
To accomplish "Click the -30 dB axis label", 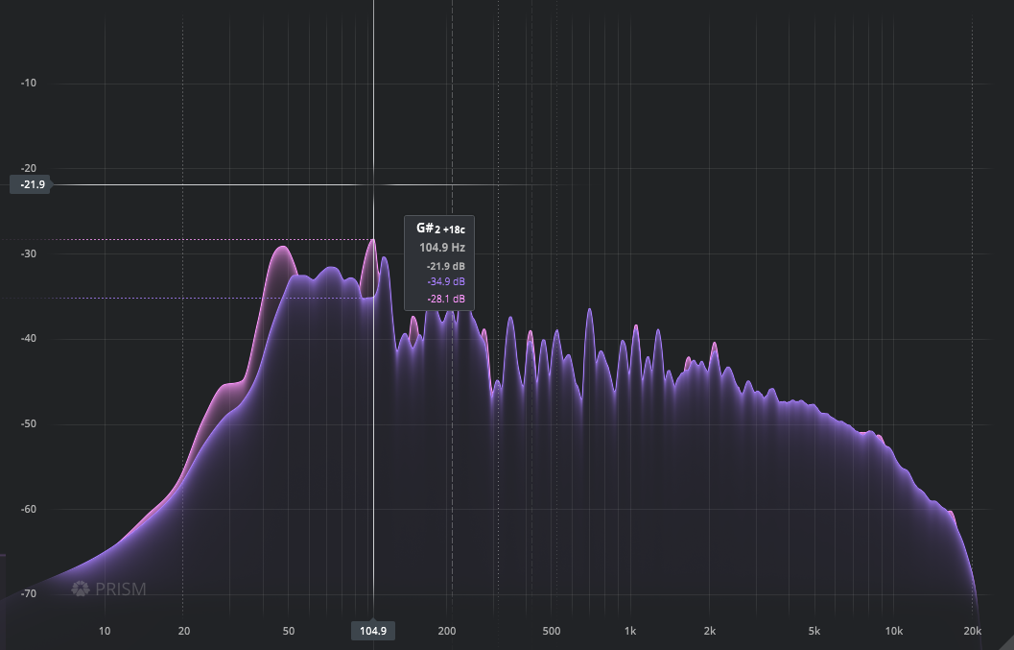I will [x=29, y=253].
